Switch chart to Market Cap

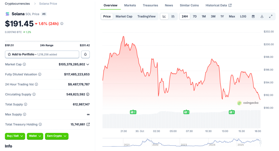[x=124, y=16]
